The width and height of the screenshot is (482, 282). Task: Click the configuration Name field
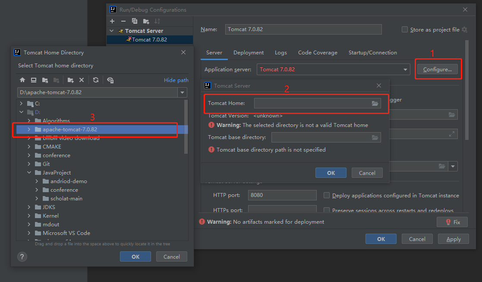coord(303,29)
